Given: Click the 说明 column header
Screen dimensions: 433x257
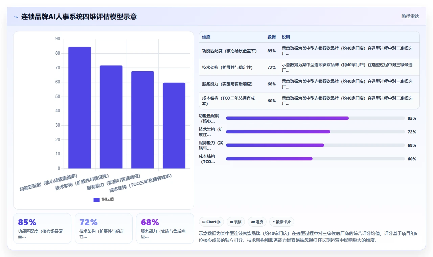Looking at the screenshot, I should click(x=286, y=37).
